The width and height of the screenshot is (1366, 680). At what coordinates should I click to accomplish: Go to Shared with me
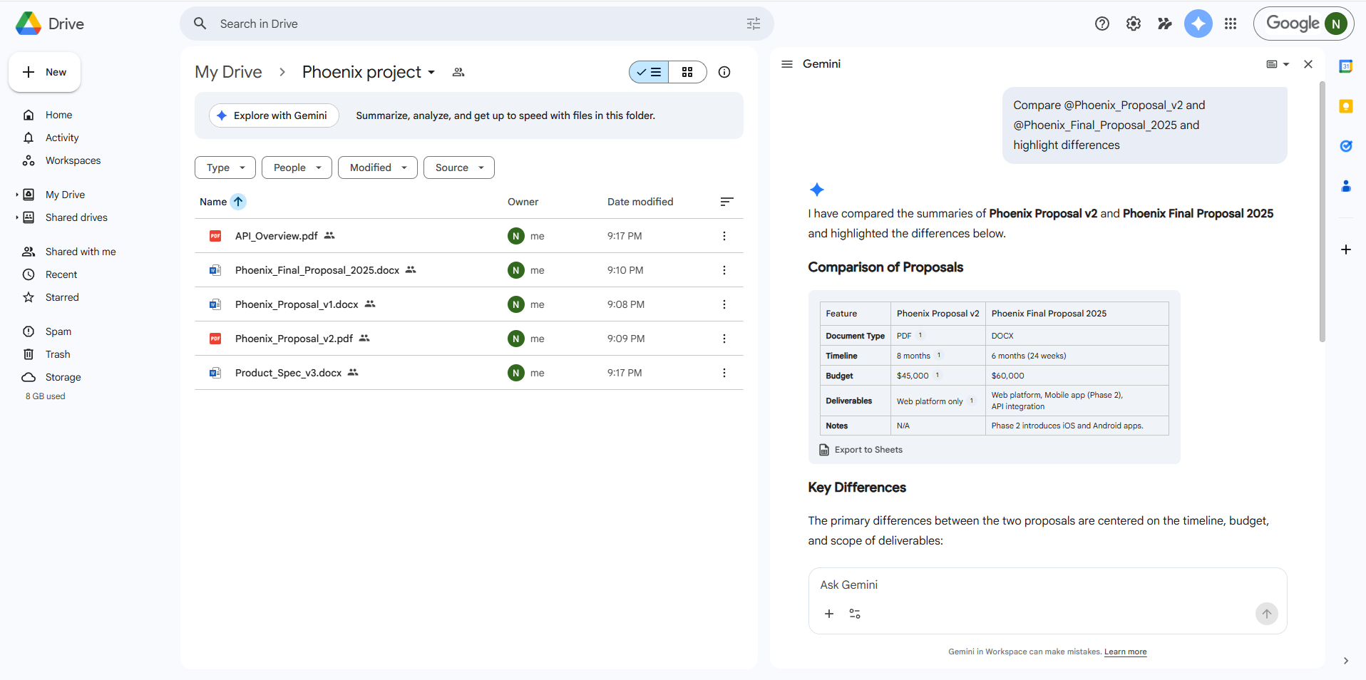coord(80,252)
